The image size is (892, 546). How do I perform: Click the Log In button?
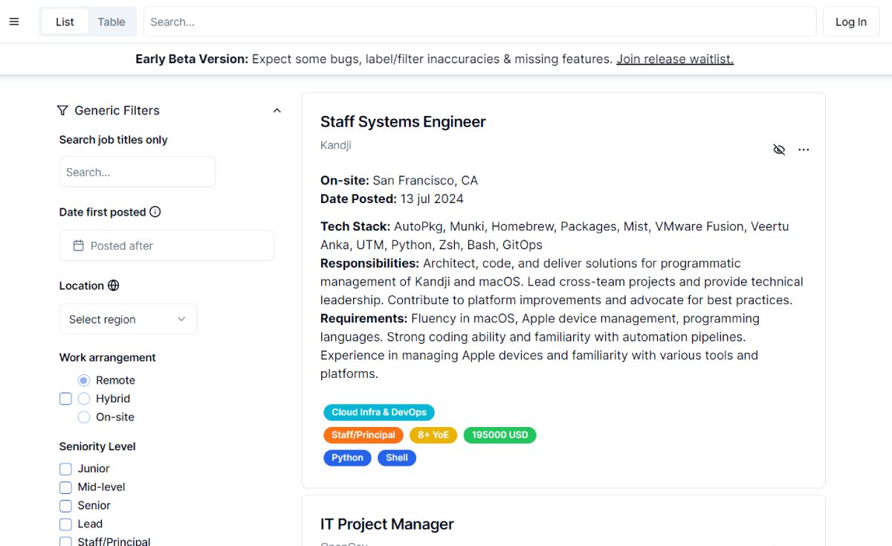(851, 22)
